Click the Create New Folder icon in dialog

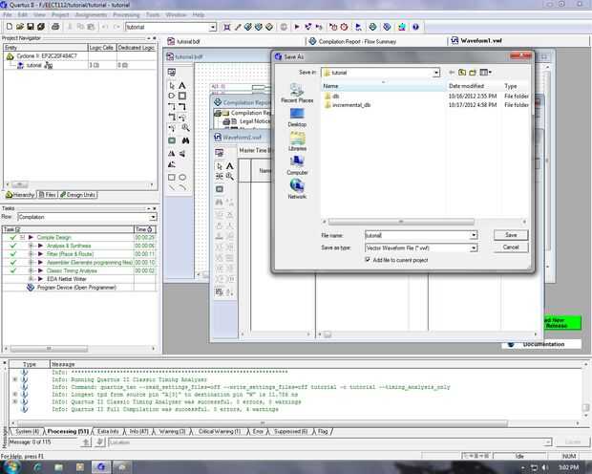473,73
